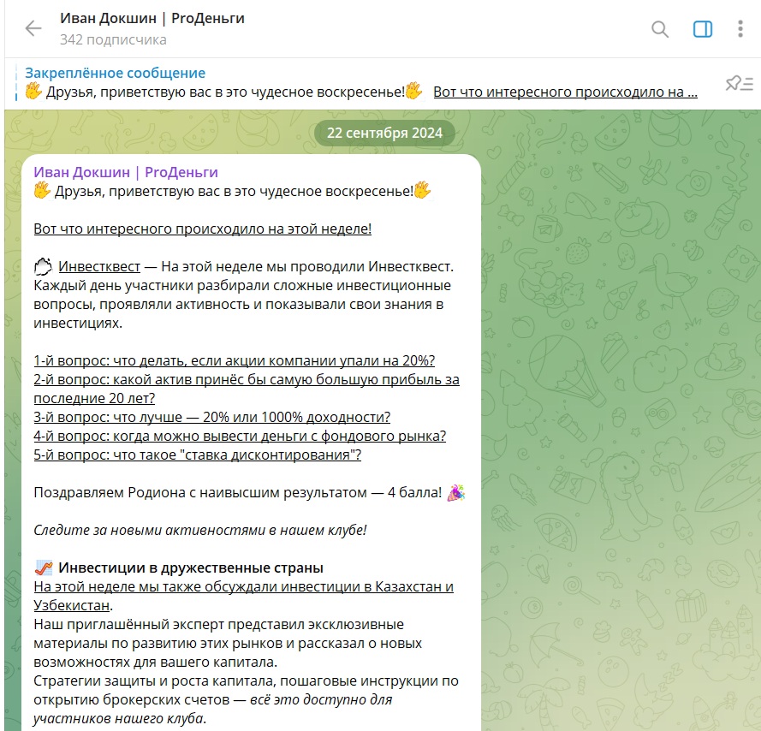Viewport: 761px width, 731px height.
Task: Open the three-dot more options menu
Action: [x=740, y=29]
